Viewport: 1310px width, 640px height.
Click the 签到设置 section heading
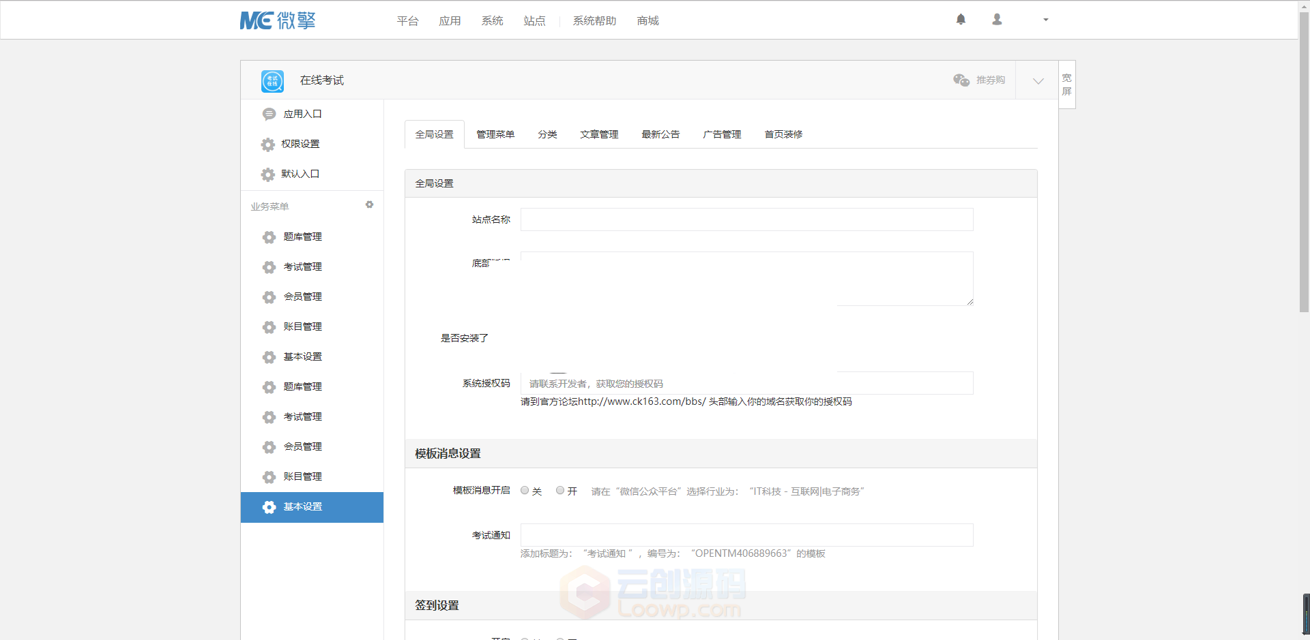(x=437, y=606)
